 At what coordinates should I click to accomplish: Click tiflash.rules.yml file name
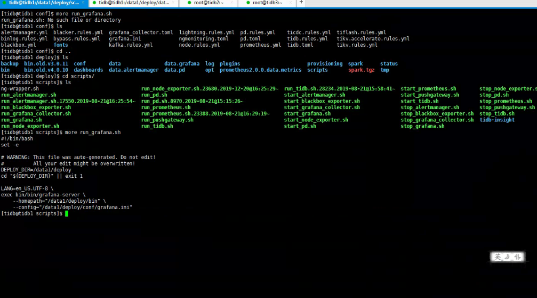(x=362, y=32)
